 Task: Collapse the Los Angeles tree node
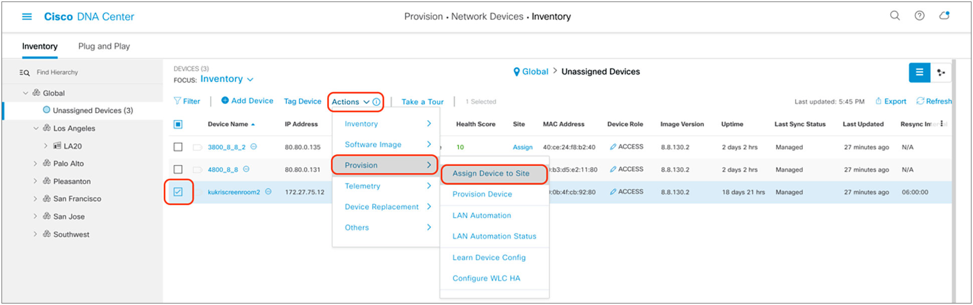(36, 128)
